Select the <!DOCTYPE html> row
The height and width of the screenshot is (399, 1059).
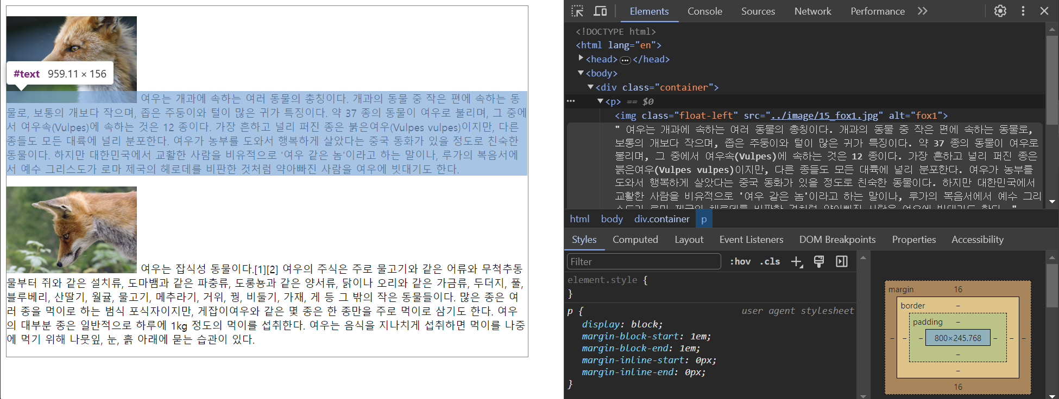tap(616, 31)
